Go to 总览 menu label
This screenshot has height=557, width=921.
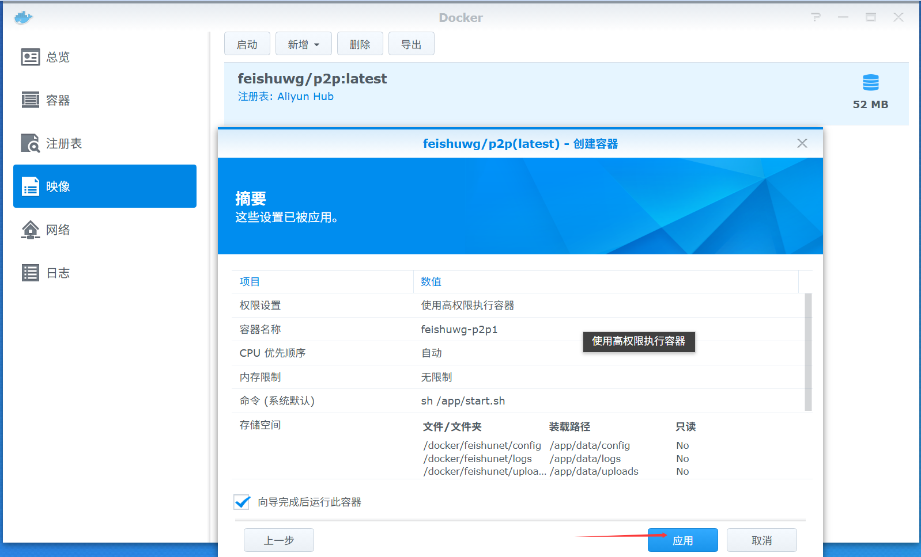click(x=58, y=57)
